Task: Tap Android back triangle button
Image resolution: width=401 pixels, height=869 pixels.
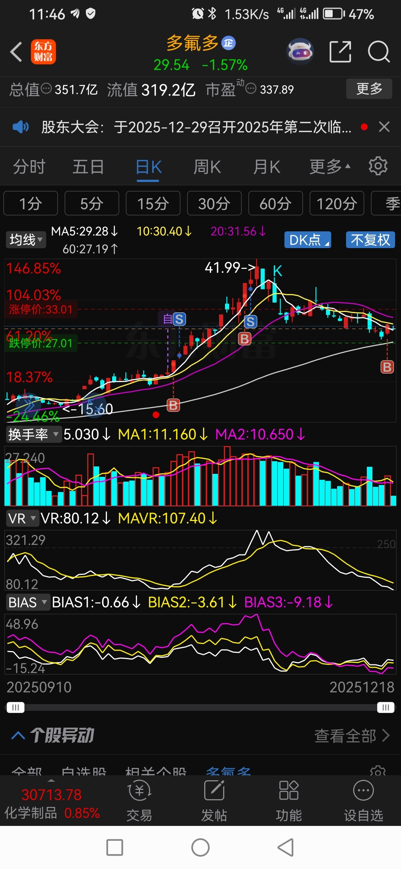Action: (286, 847)
